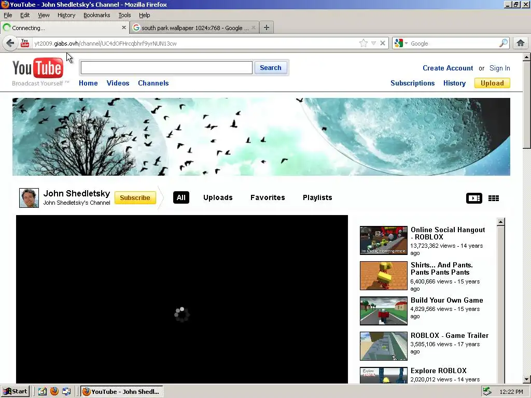
Task: Click inside the YouTube search field
Action: coord(166,68)
